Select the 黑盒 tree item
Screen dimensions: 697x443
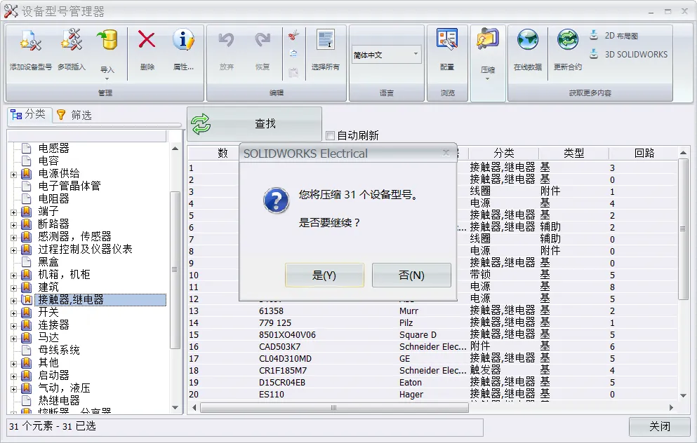point(48,262)
